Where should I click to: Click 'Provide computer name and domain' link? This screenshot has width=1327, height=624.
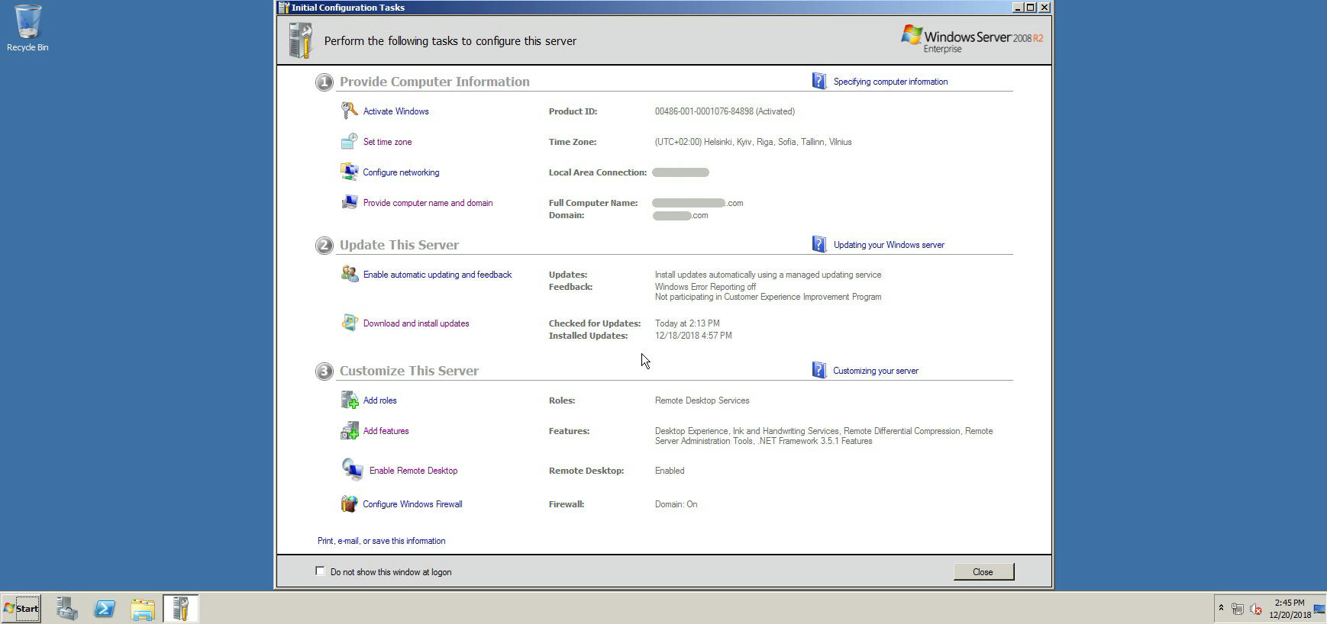[x=428, y=203]
